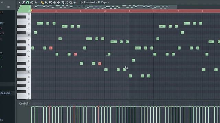Expand the Control lane selector
Image resolution: width=220 pixels, height=123 pixels.
25,104
